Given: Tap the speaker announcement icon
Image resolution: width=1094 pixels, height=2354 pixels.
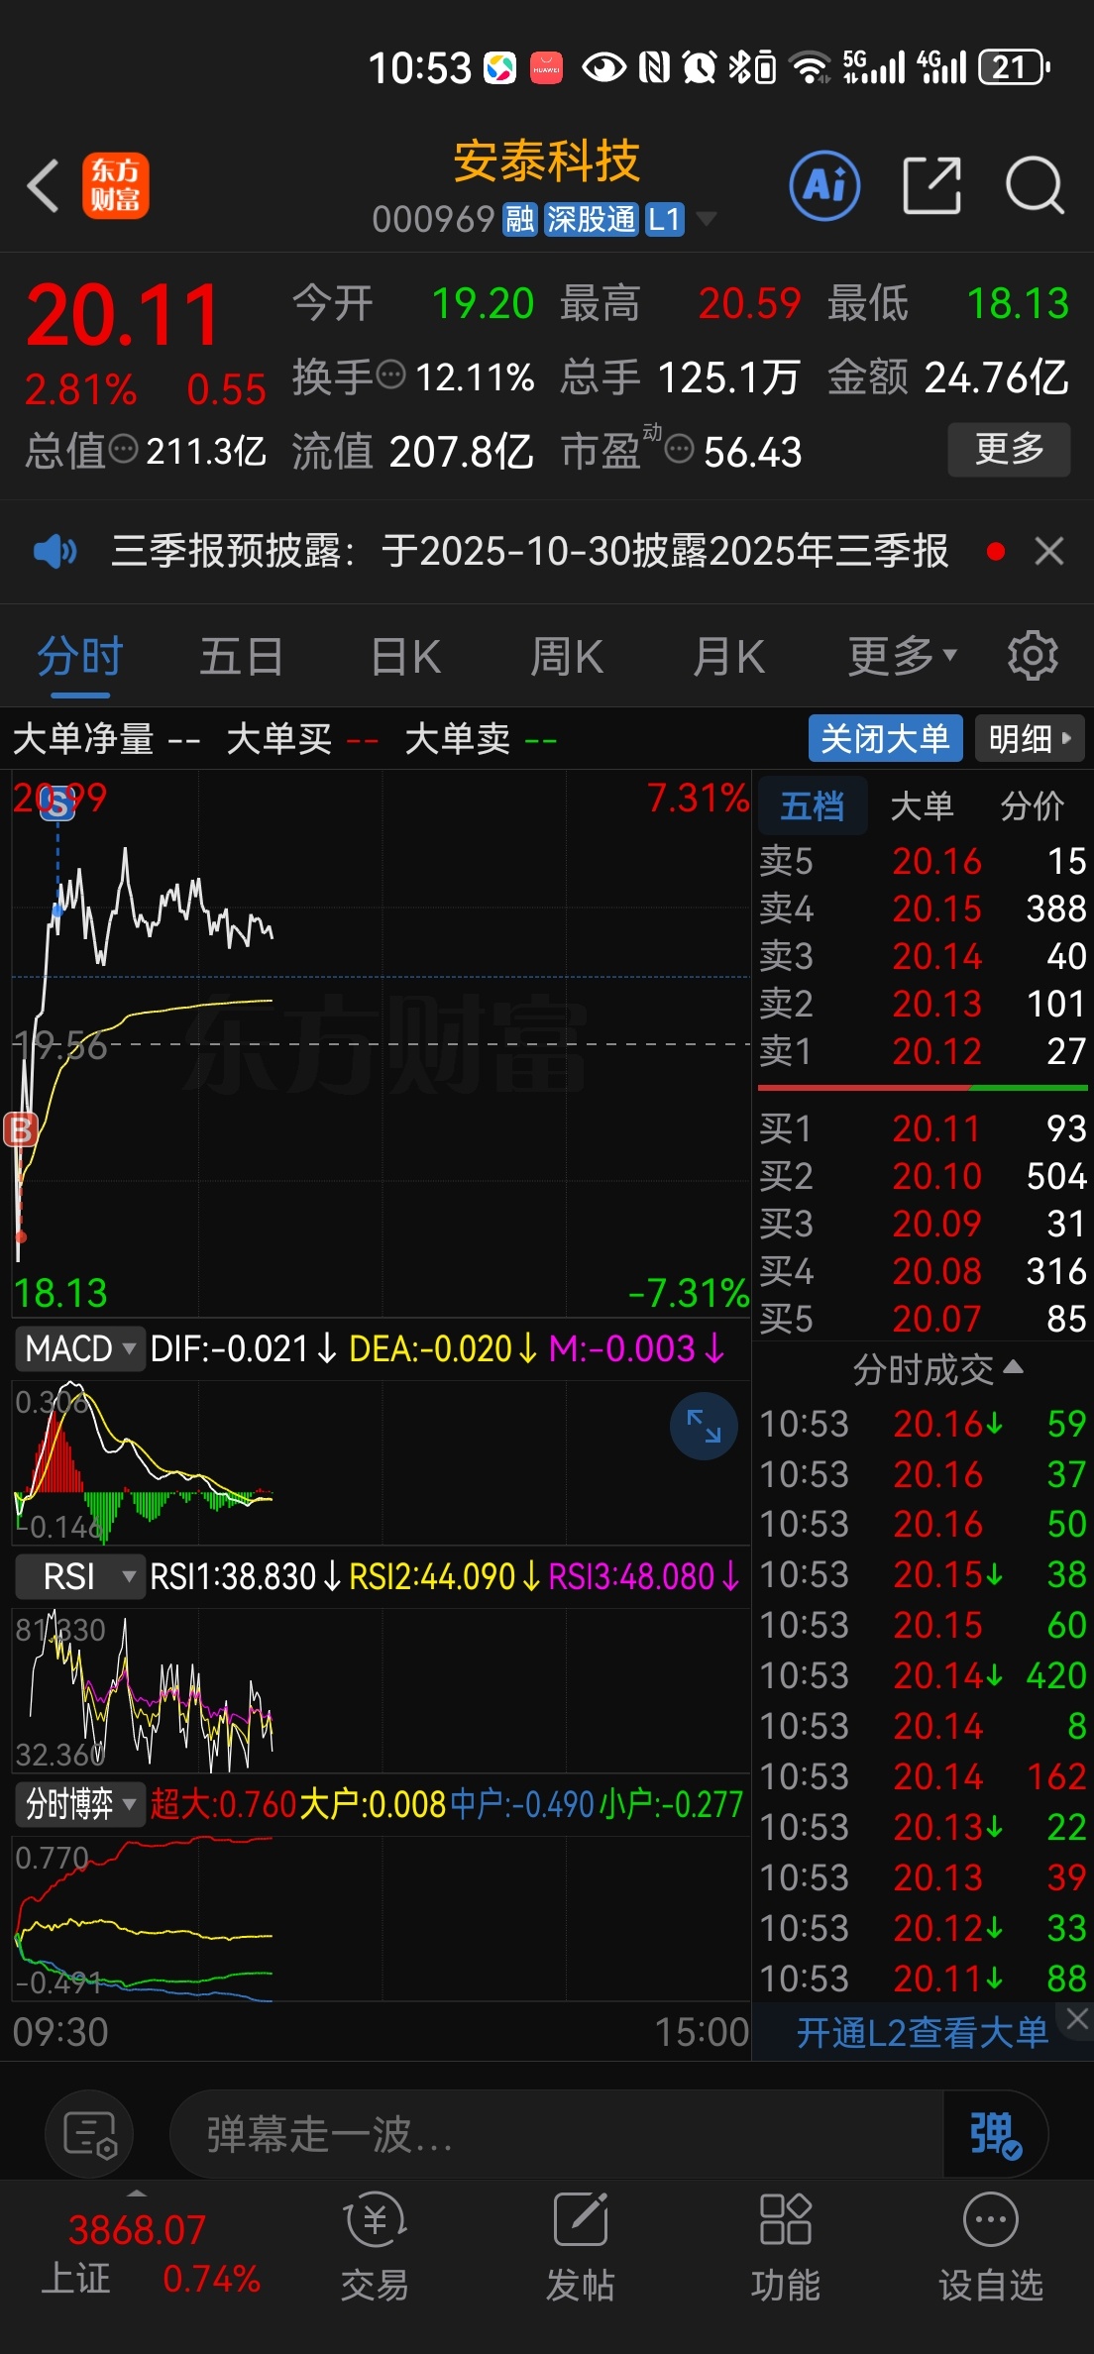Looking at the screenshot, I should point(55,551).
